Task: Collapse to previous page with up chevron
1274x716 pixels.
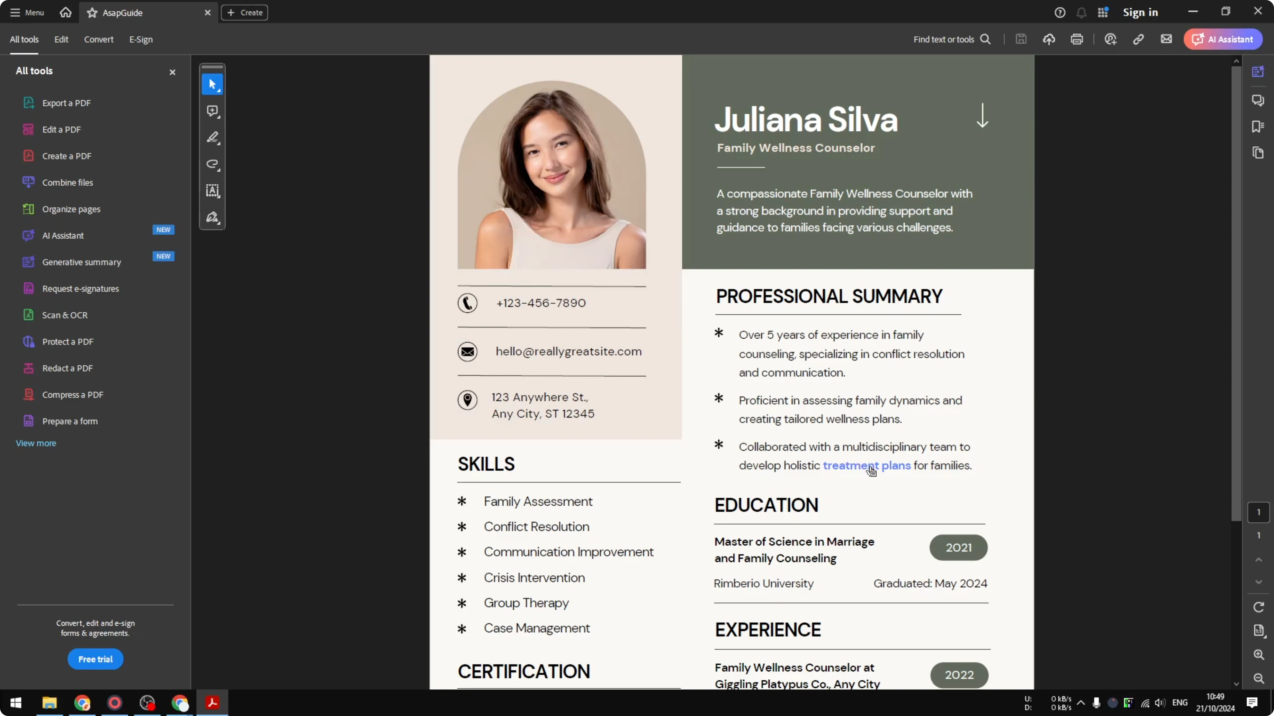Action: pos(1259,560)
